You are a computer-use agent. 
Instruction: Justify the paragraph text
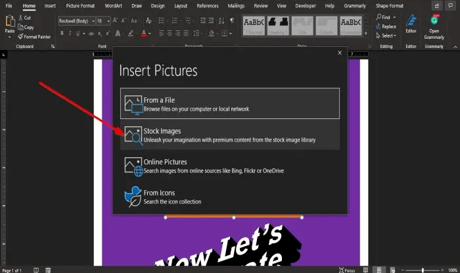tap(186, 34)
